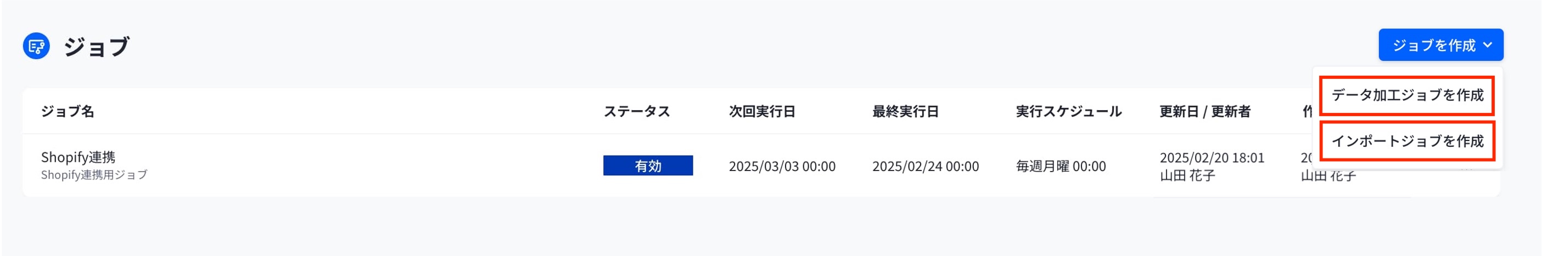Click the blue Jobs page icon
This screenshot has height=256, width=1542.
point(36,46)
